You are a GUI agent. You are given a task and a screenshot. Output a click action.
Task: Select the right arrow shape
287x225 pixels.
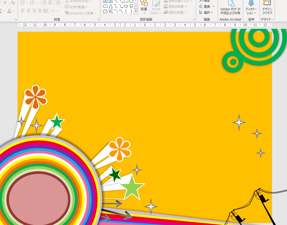tap(126, 6)
